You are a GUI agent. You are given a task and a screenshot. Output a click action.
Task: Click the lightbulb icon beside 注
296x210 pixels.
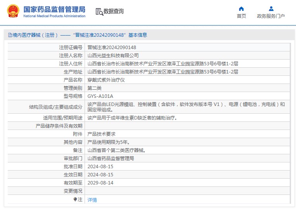75,199
